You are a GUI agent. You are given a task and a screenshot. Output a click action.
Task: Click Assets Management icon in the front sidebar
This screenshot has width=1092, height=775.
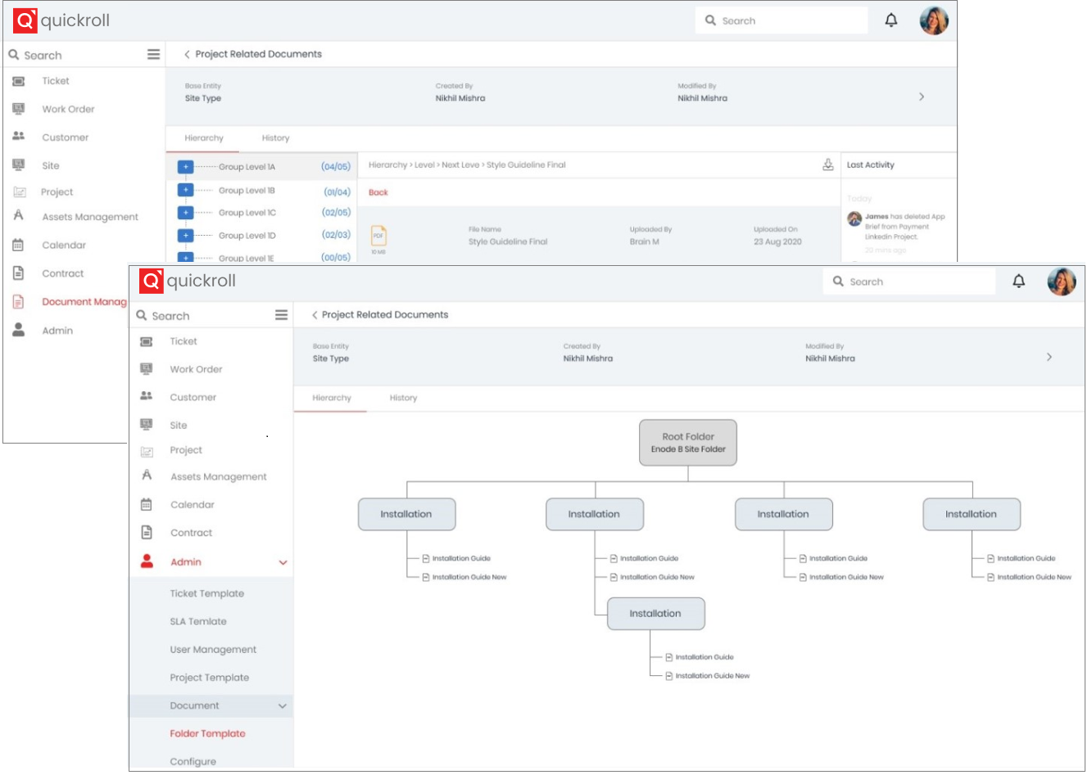tap(147, 475)
